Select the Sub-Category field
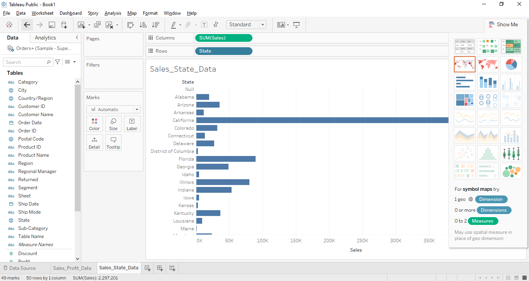The height and width of the screenshot is (281, 529). point(33,228)
